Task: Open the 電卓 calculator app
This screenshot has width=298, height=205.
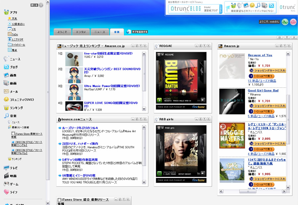Action: click(12, 50)
